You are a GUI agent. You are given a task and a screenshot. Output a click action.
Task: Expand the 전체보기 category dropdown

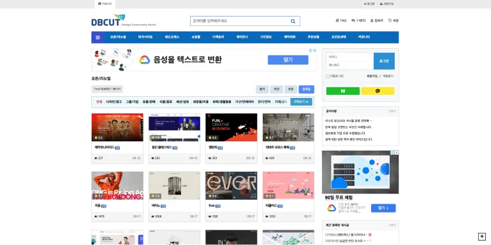[x=301, y=102]
